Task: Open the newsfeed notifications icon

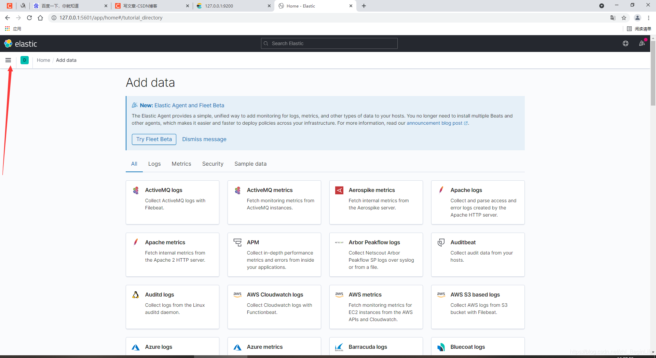Action: 642,43
